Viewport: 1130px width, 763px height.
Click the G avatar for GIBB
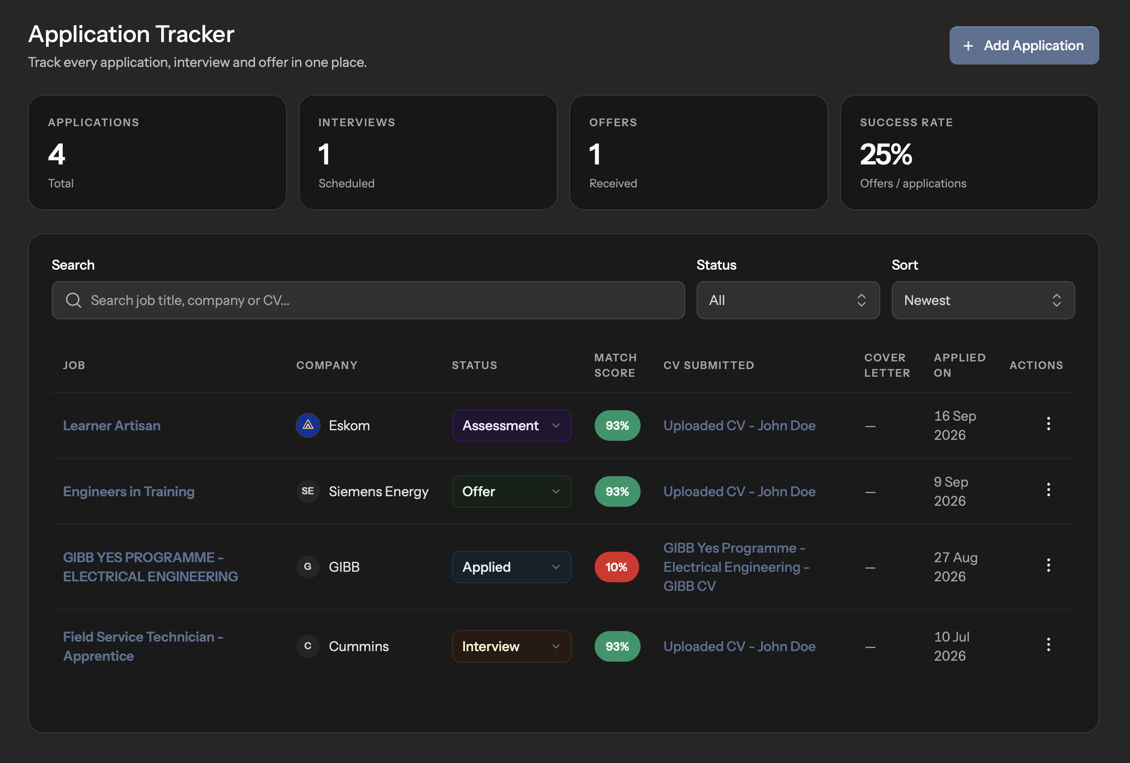coord(308,567)
